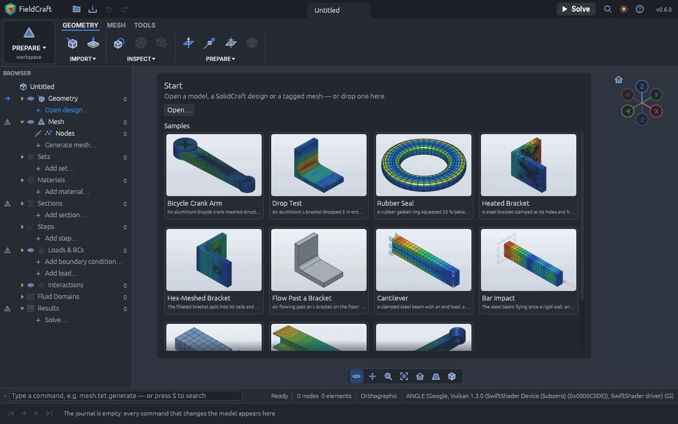Image resolution: width=678 pixels, height=424 pixels.
Task: Open the INSPECT group dropdown
Action: tap(141, 59)
